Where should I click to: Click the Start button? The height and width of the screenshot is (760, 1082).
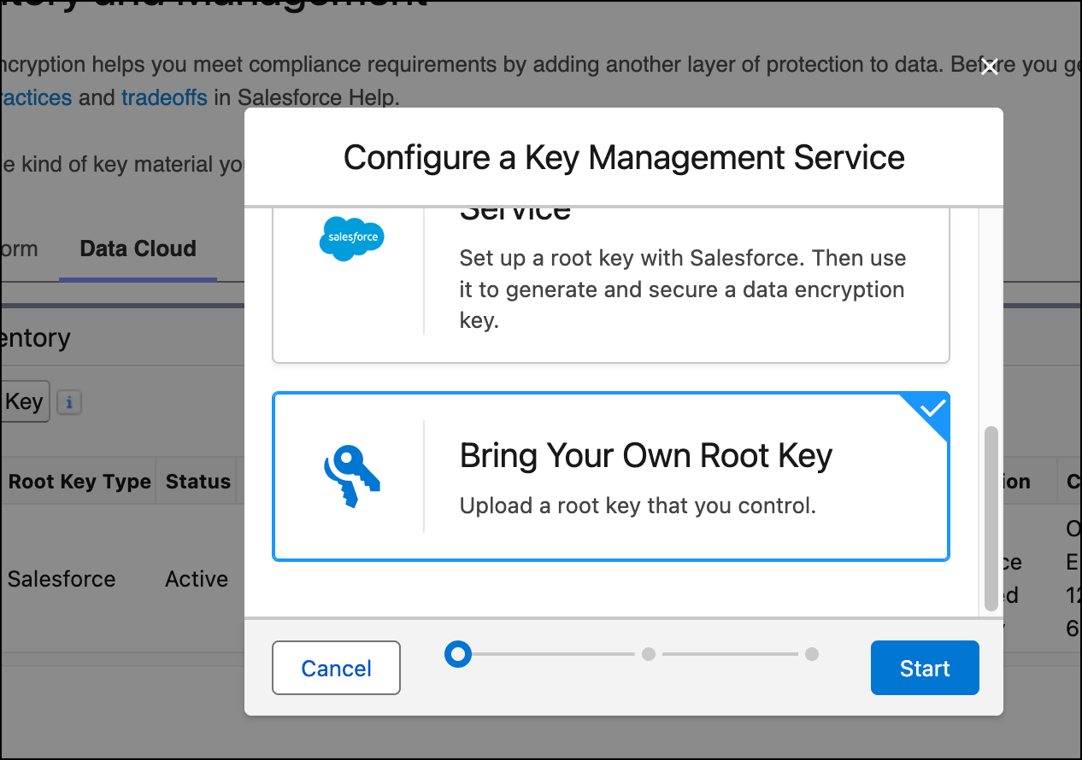point(925,668)
